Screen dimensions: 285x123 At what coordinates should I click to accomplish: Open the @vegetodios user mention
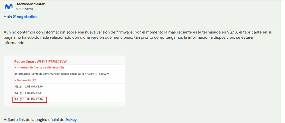(x=25, y=17)
